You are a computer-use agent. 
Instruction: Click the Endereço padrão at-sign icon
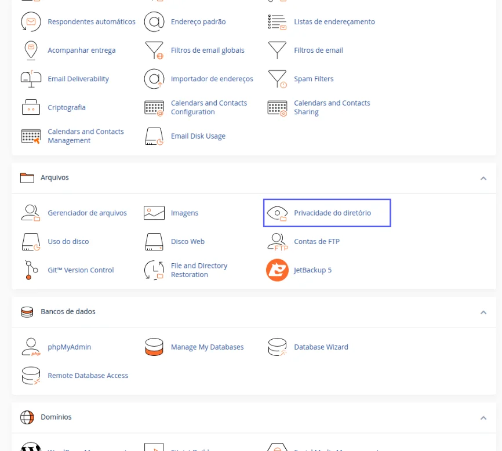tap(154, 22)
